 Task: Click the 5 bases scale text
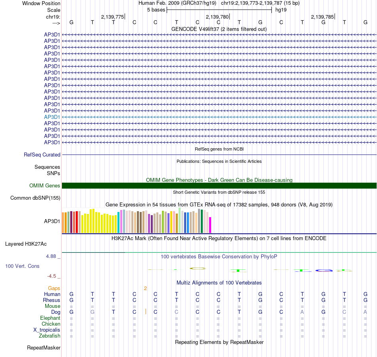[x=156, y=10]
